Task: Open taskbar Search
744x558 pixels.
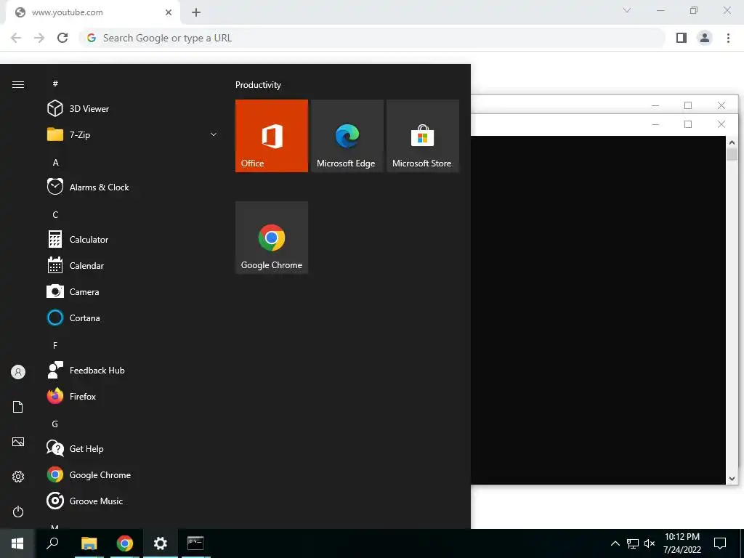Action: click(x=52, y=543)
